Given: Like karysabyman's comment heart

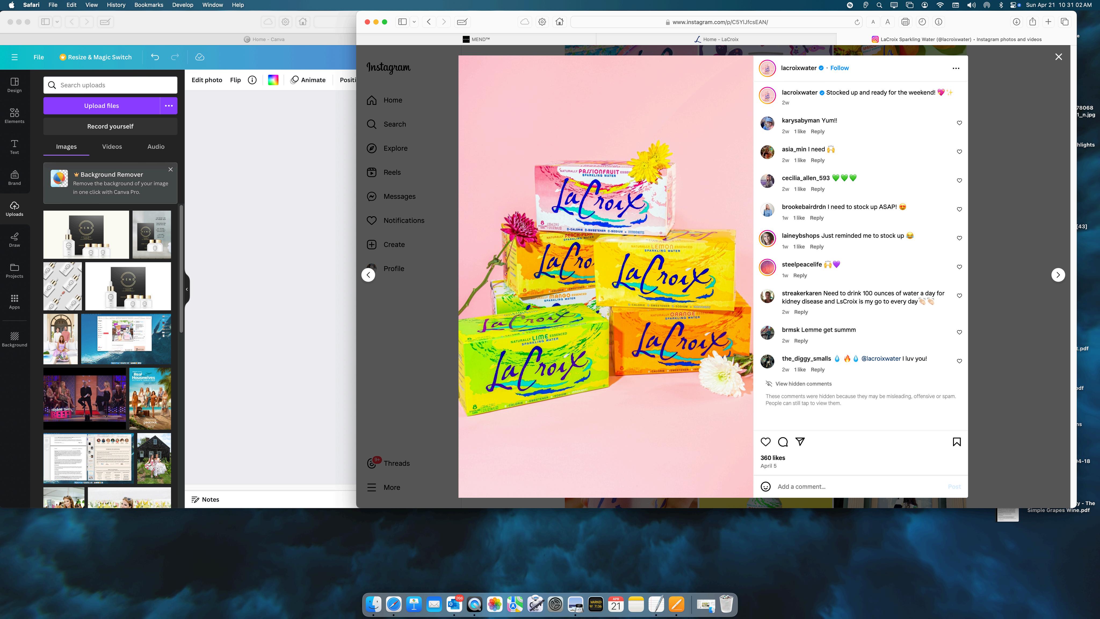Looking at the screenshot, I should click(x=959, y=123).
